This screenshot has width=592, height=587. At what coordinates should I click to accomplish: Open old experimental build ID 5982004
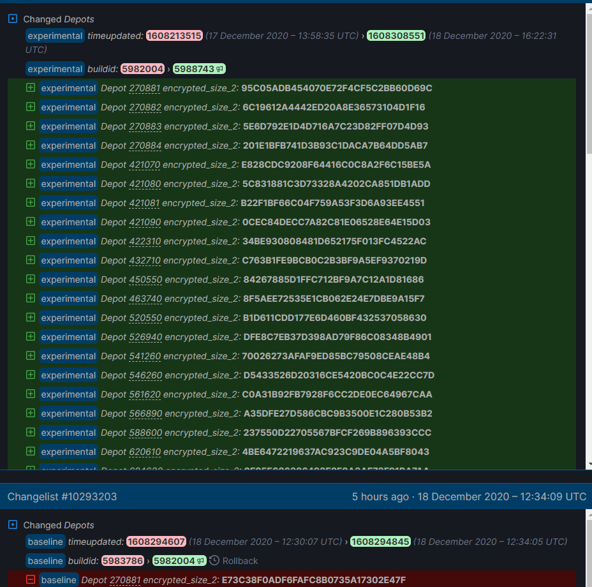(143, 69)
